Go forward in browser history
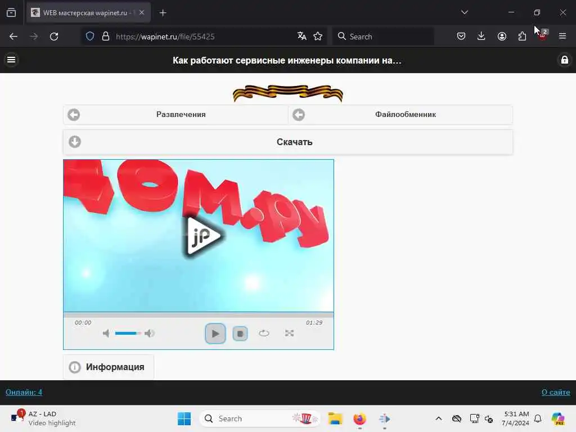This screenshot has width=576, height=432. [34, 37]
